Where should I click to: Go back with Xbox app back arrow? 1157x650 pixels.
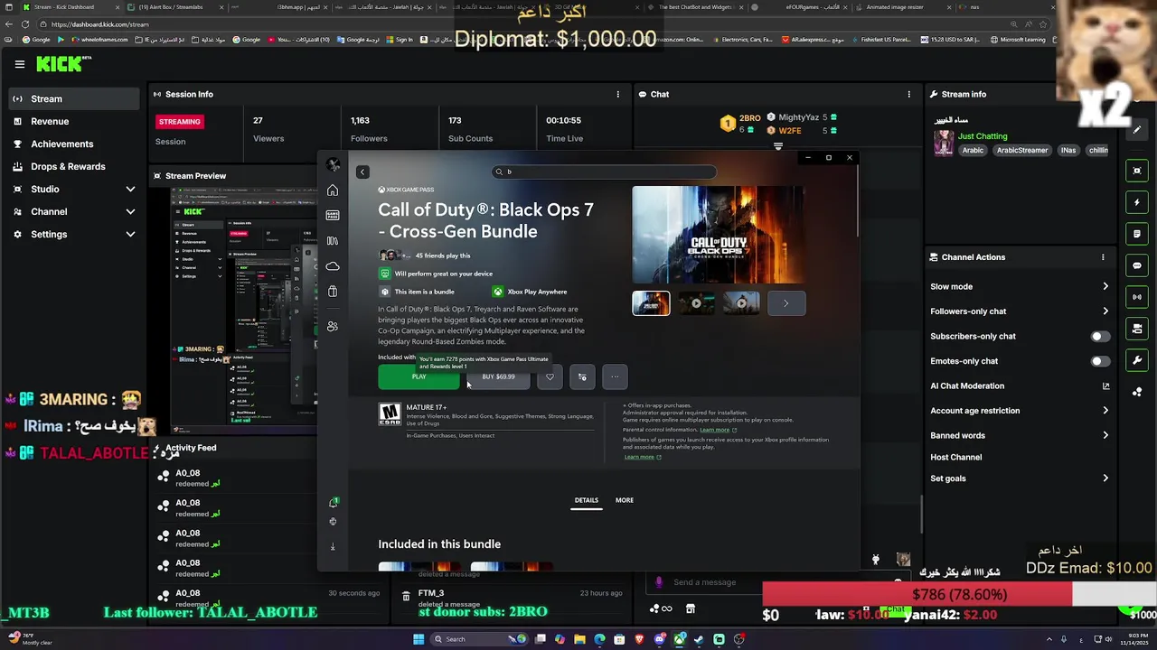[362, 172]
